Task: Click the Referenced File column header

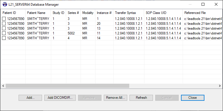Action: [x=202, y=13]
